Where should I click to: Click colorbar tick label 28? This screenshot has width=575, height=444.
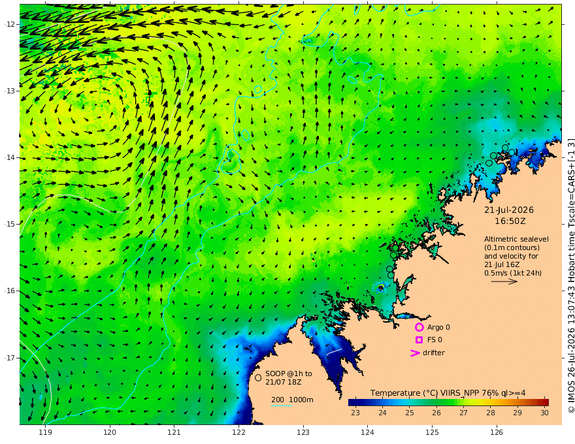[491, 413]
